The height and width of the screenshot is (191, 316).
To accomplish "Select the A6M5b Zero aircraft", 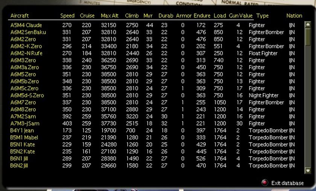I will 24,81.
